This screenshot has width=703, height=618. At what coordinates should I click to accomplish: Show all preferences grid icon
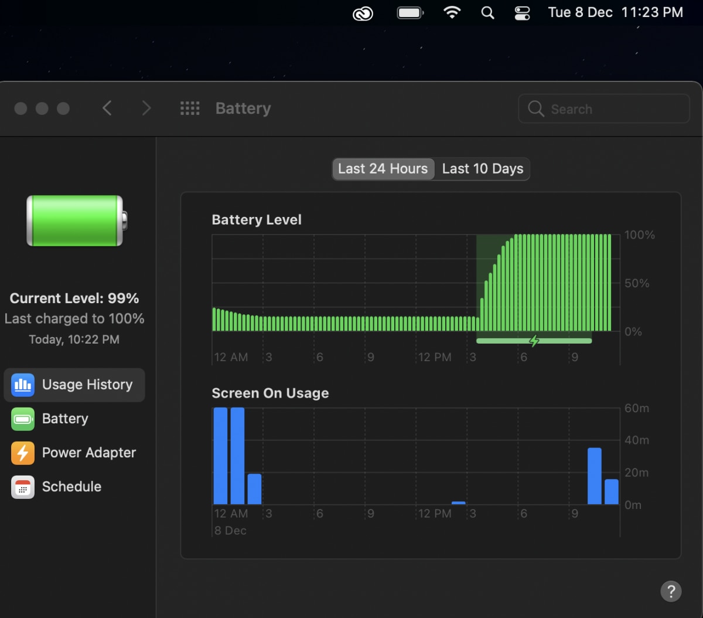pos(190,108)
